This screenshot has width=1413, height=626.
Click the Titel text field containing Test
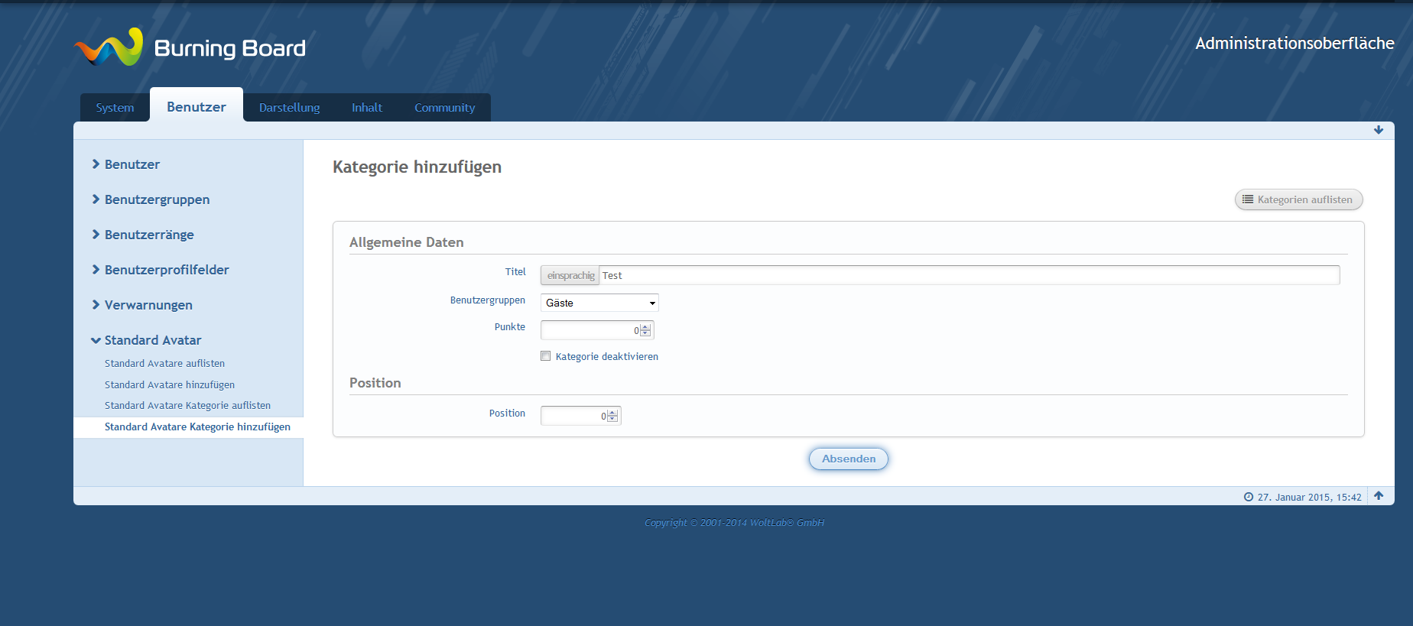[x=968, y=275]
